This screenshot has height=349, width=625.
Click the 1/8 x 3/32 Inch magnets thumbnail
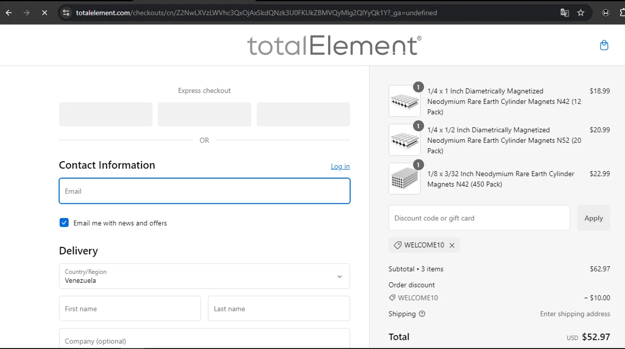tap(405, 179)
